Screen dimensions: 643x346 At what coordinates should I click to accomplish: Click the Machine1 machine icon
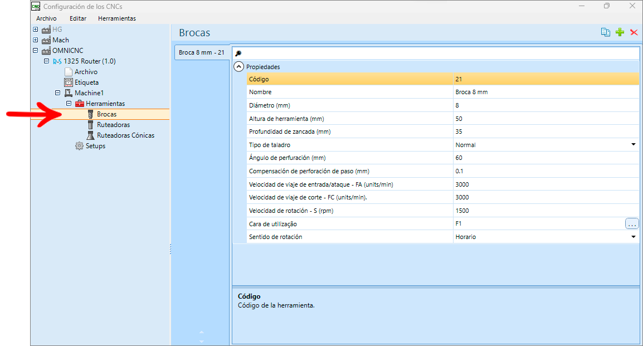(x=69, y=93)
